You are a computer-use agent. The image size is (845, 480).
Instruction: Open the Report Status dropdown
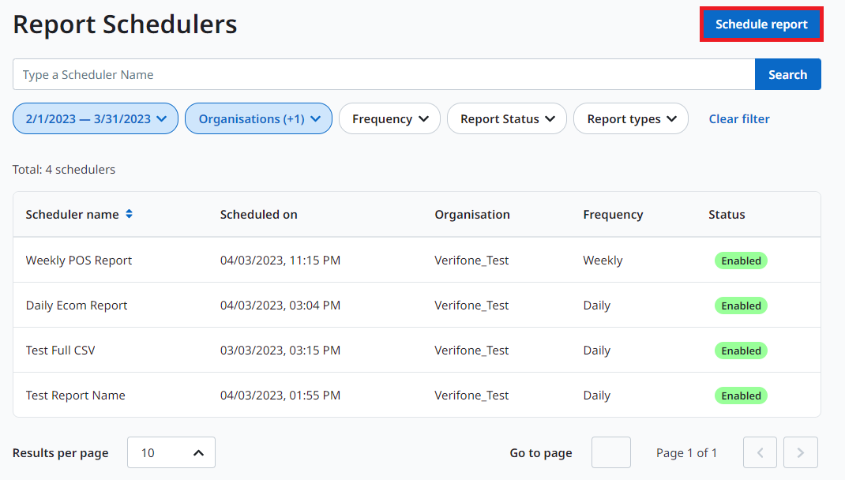click(x=506, y=118)
